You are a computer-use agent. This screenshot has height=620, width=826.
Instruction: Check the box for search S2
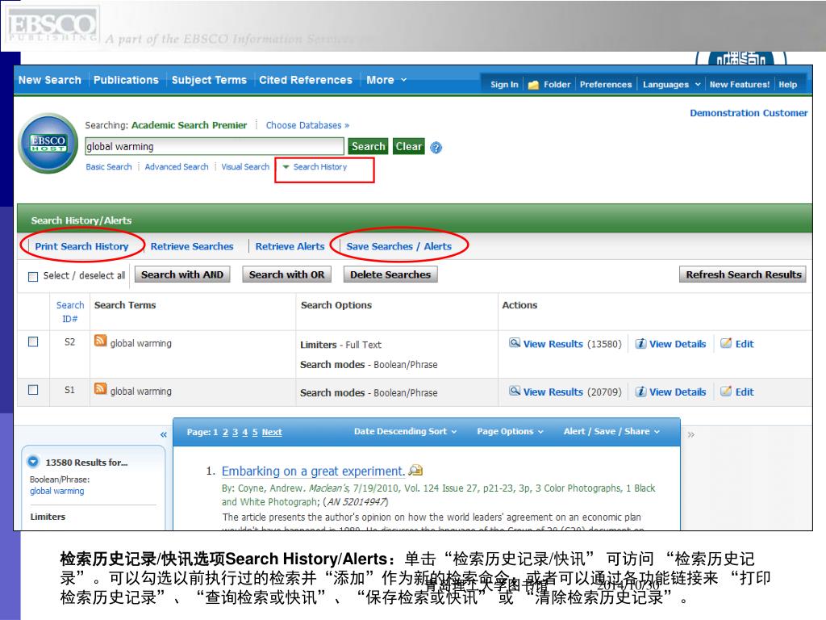click(x=33, y=341)
